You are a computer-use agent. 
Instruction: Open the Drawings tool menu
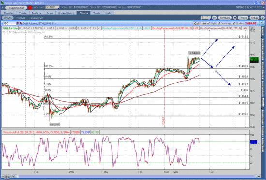pos(224,23)
